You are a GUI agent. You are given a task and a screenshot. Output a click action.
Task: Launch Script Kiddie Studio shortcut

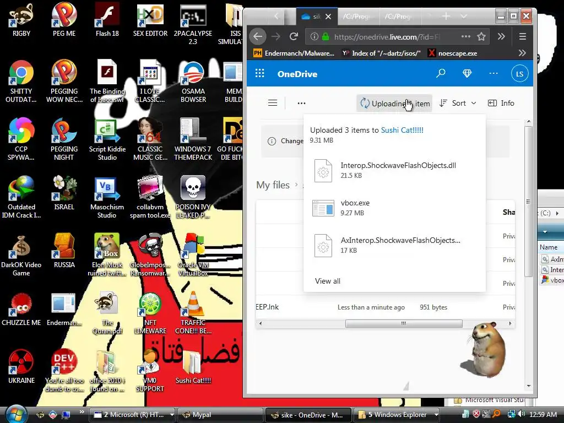tap(107, 139)
